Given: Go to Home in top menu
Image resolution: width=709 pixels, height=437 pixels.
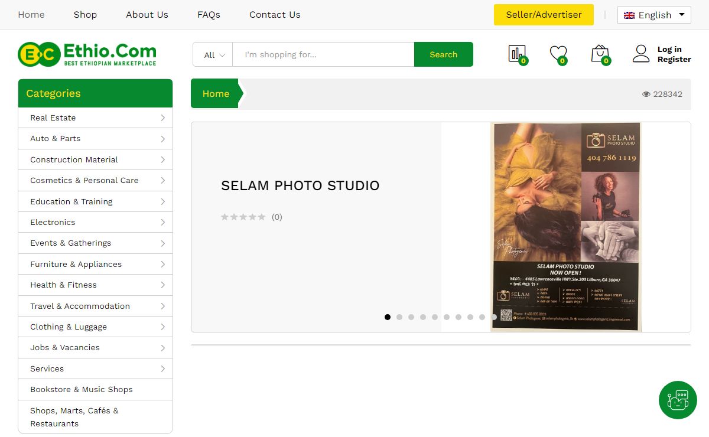Looking at the screenshot, I should (x=31, y=15).
